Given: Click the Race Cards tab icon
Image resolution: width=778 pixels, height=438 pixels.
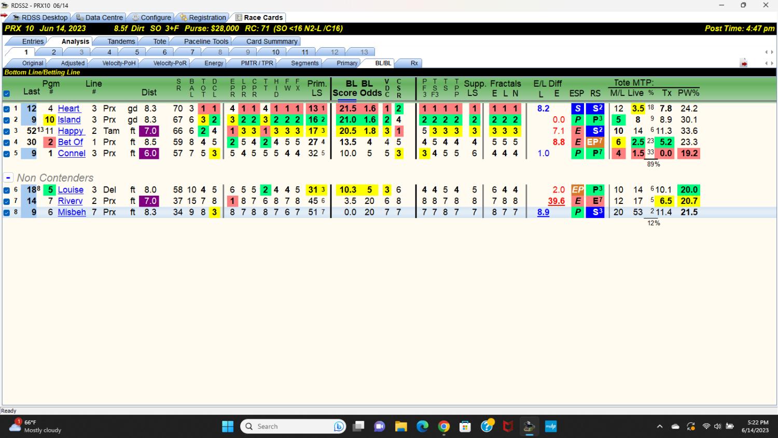Looking at the screenshot, I should click(x=239, y=17).
